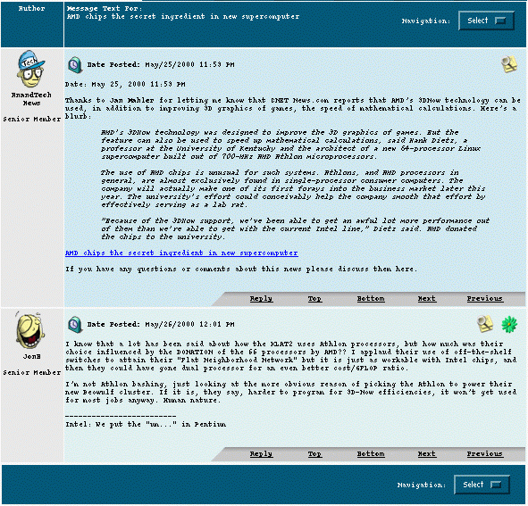528x506 pixels.
Task: Click Date Posted May/26/2000 12:01 PM text
Action: click(x=161, y=324)
